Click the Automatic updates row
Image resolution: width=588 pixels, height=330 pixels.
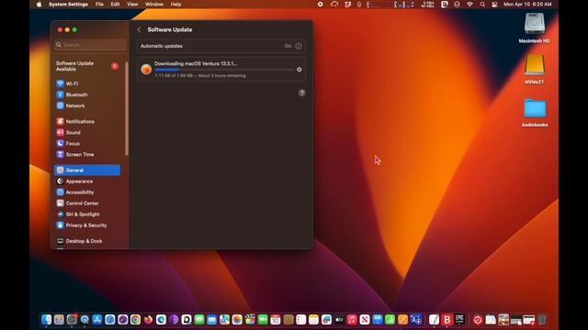pos(221,46)
